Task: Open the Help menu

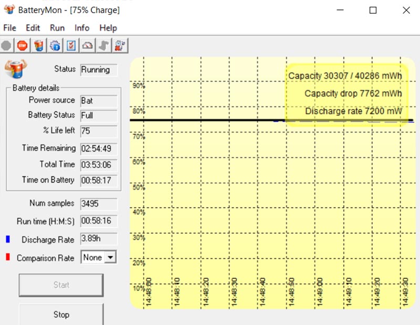Action: tap(108, 28)
